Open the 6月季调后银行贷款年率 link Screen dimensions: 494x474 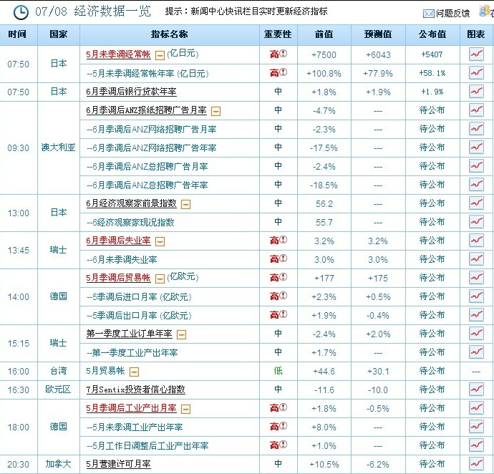coord(132,92)
